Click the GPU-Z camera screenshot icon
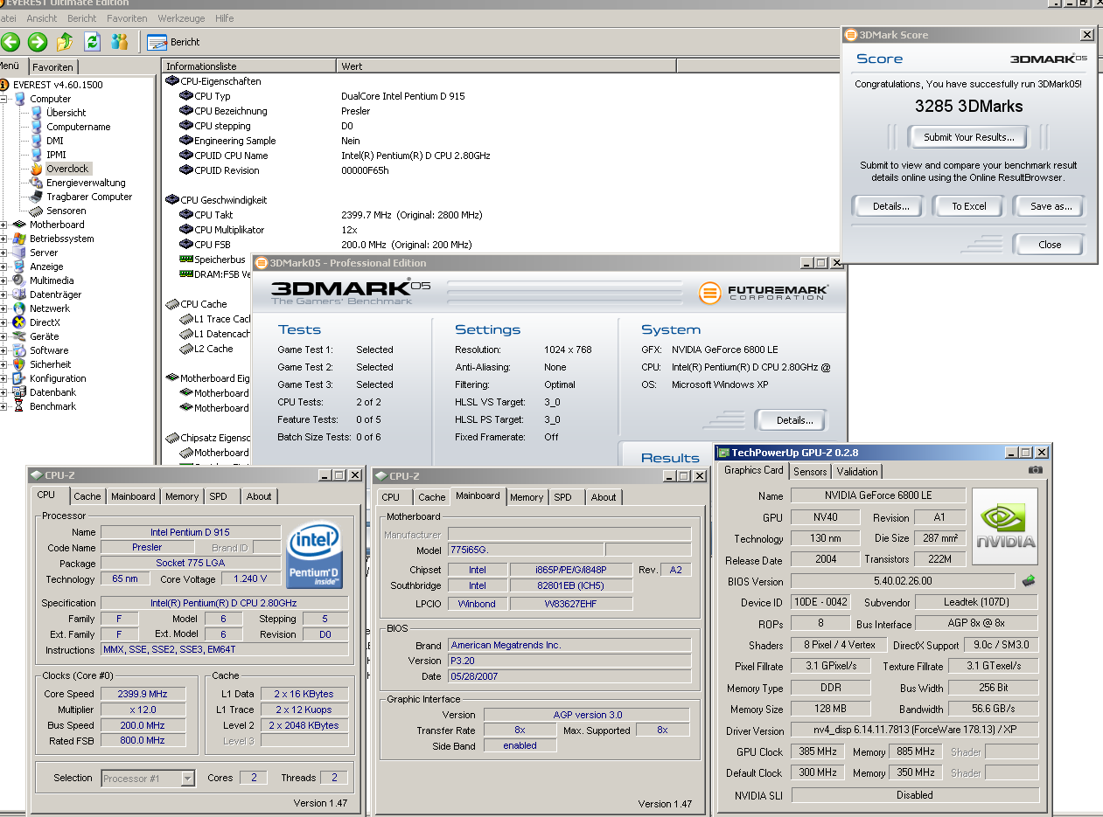 pos(1036,470)
